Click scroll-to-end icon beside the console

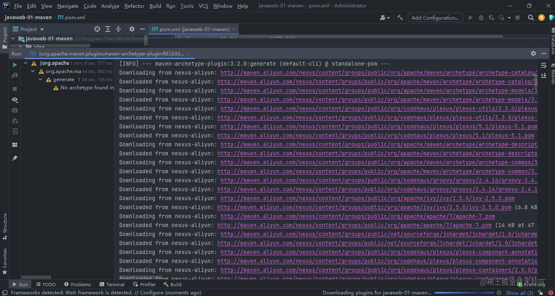pos(544,75)
